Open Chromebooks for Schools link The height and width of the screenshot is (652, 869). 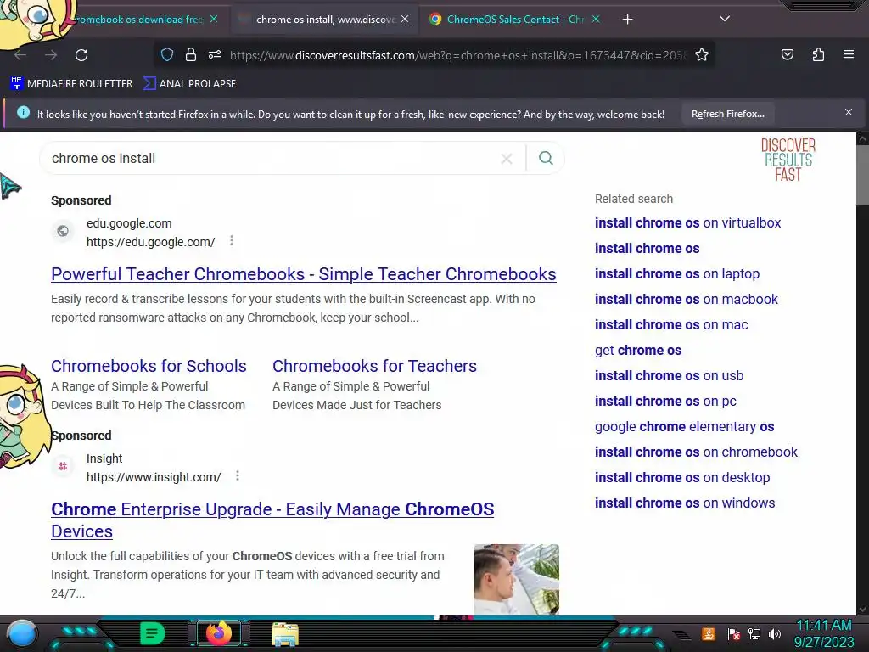(x=149, y=366)
